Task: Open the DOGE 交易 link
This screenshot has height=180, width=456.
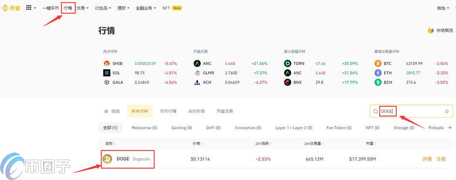Action: [x=441, y=159]
